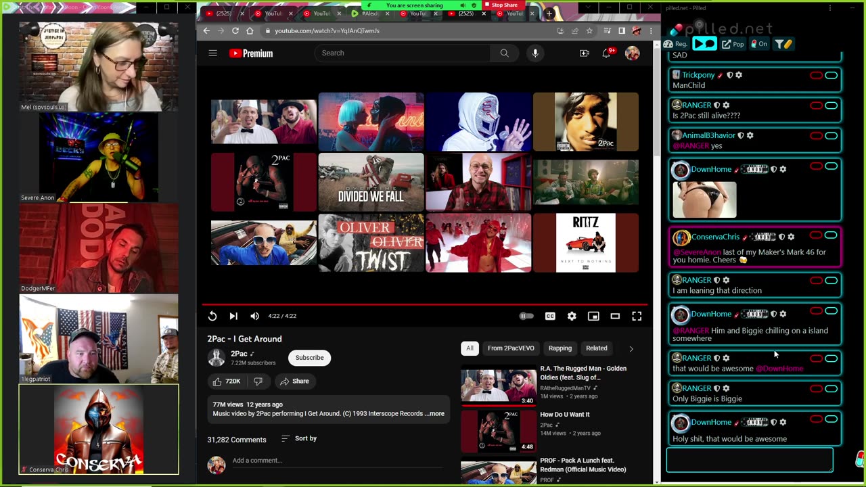Select the All filter chip

[x=470, y=348]
